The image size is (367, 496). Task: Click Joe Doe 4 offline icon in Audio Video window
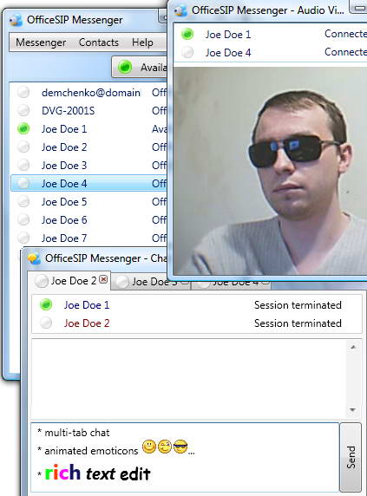(187, 52)
